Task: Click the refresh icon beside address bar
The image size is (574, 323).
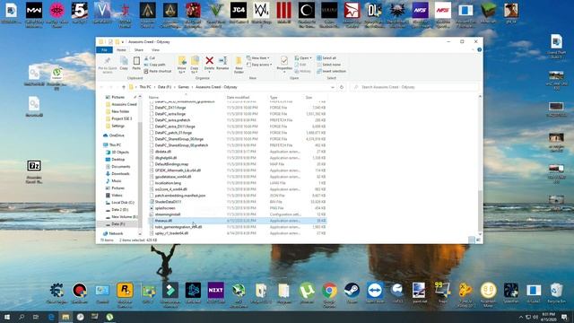Action: point(342,87)
